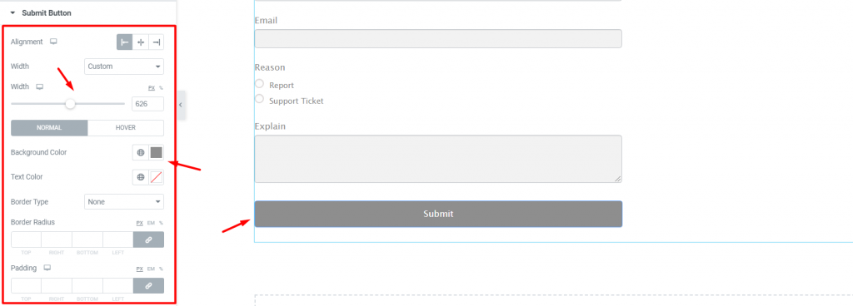This screenshot has height=306, width=853.
Task: Open global color picker for Text Color
Action: tap(140, 177)
